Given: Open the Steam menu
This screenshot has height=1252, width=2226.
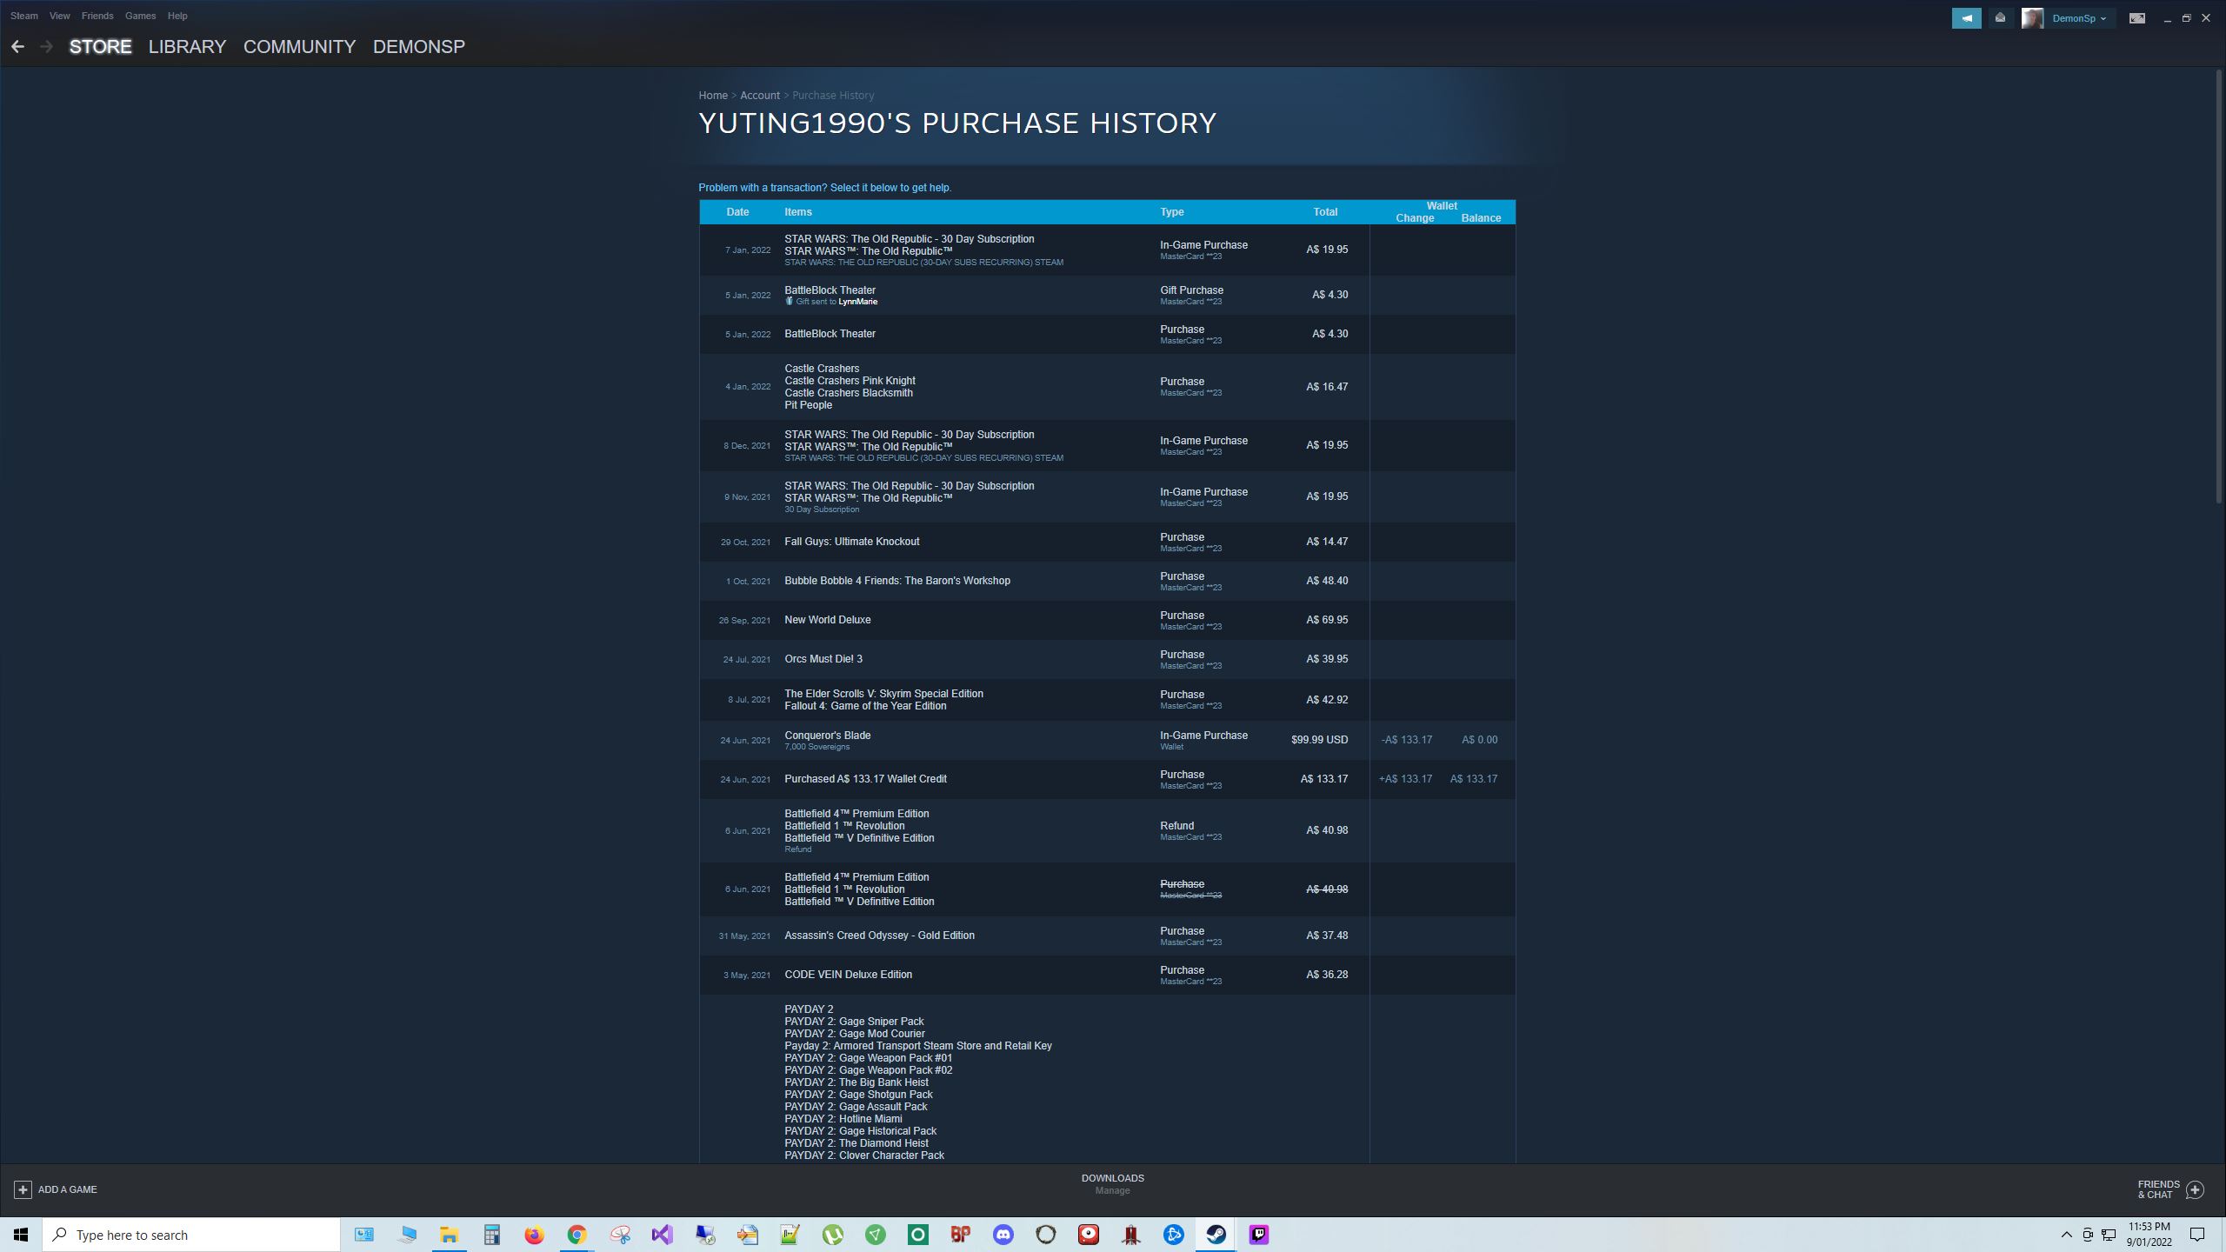Looking at the screenshot, I should click(24, 16).
